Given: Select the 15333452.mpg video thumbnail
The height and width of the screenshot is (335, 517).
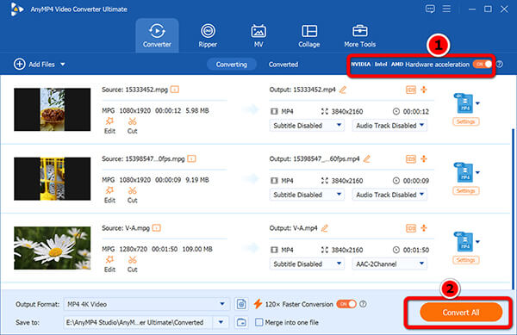Looking at the screenshot, I should pyautogui.click(x=52, y=109).
